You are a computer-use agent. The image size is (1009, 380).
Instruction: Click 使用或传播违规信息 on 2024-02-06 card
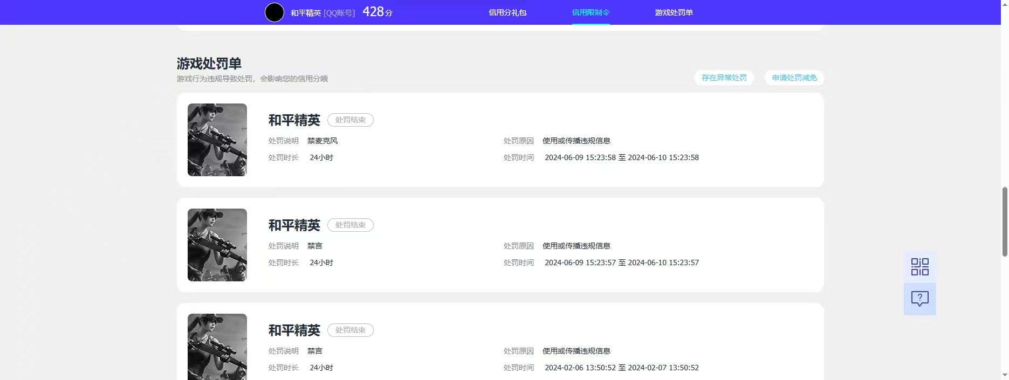click(x=576, y=351)
